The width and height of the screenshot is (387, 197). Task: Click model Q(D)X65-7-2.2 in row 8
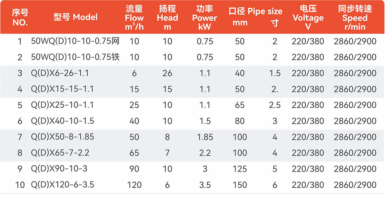tap(59, 153)
